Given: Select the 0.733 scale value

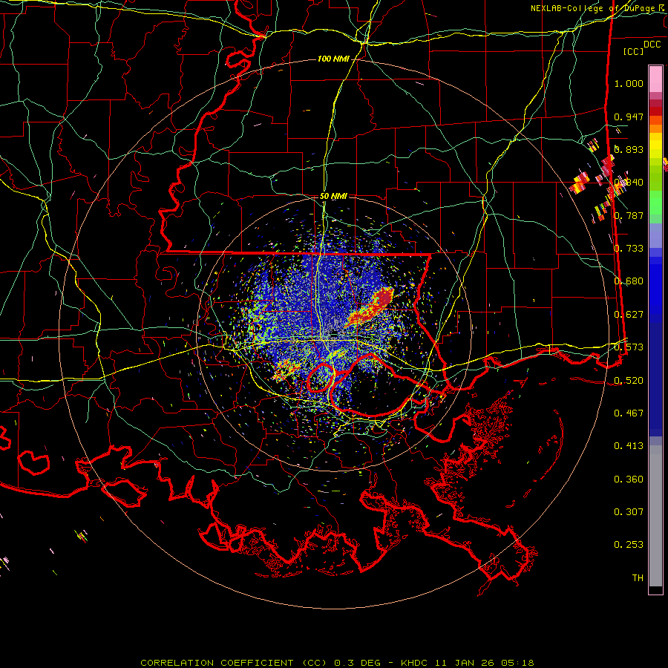Looking at the screenshot, I should 629,249.
